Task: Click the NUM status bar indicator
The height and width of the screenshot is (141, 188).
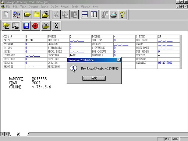Action: [175, 139]
